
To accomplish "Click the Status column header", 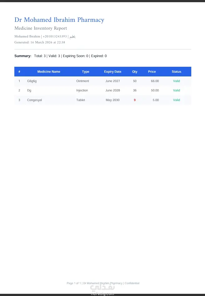I will [x=176, y=72].
